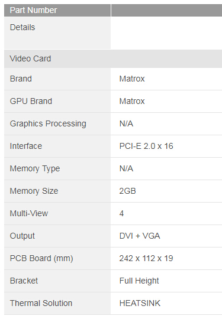The width and height of the screenshot is (222, 319).
Task: Click the Memory Type label
Action: click(x=35, y=168)
